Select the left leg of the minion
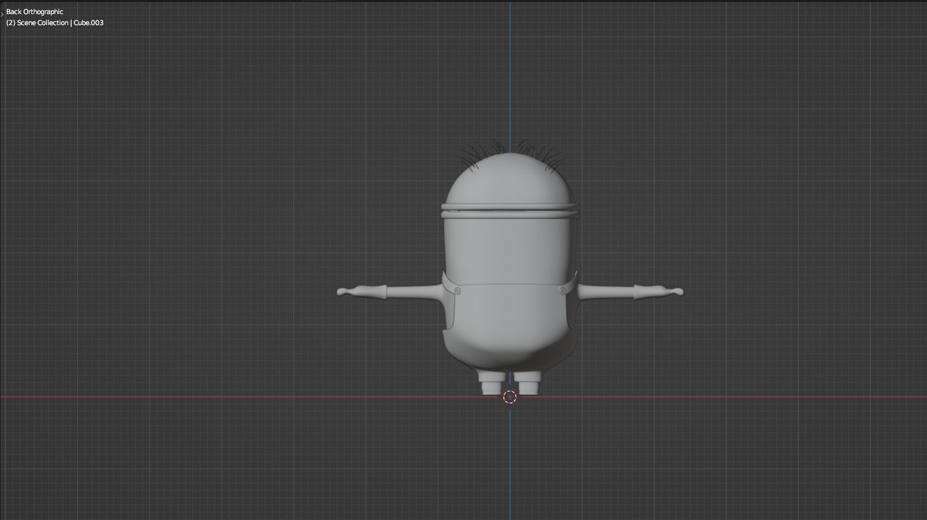 [x=491, y=383]
